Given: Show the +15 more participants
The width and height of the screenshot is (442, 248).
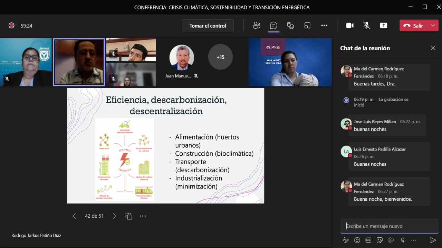Looking at the screenshot, I should [220, 57].
